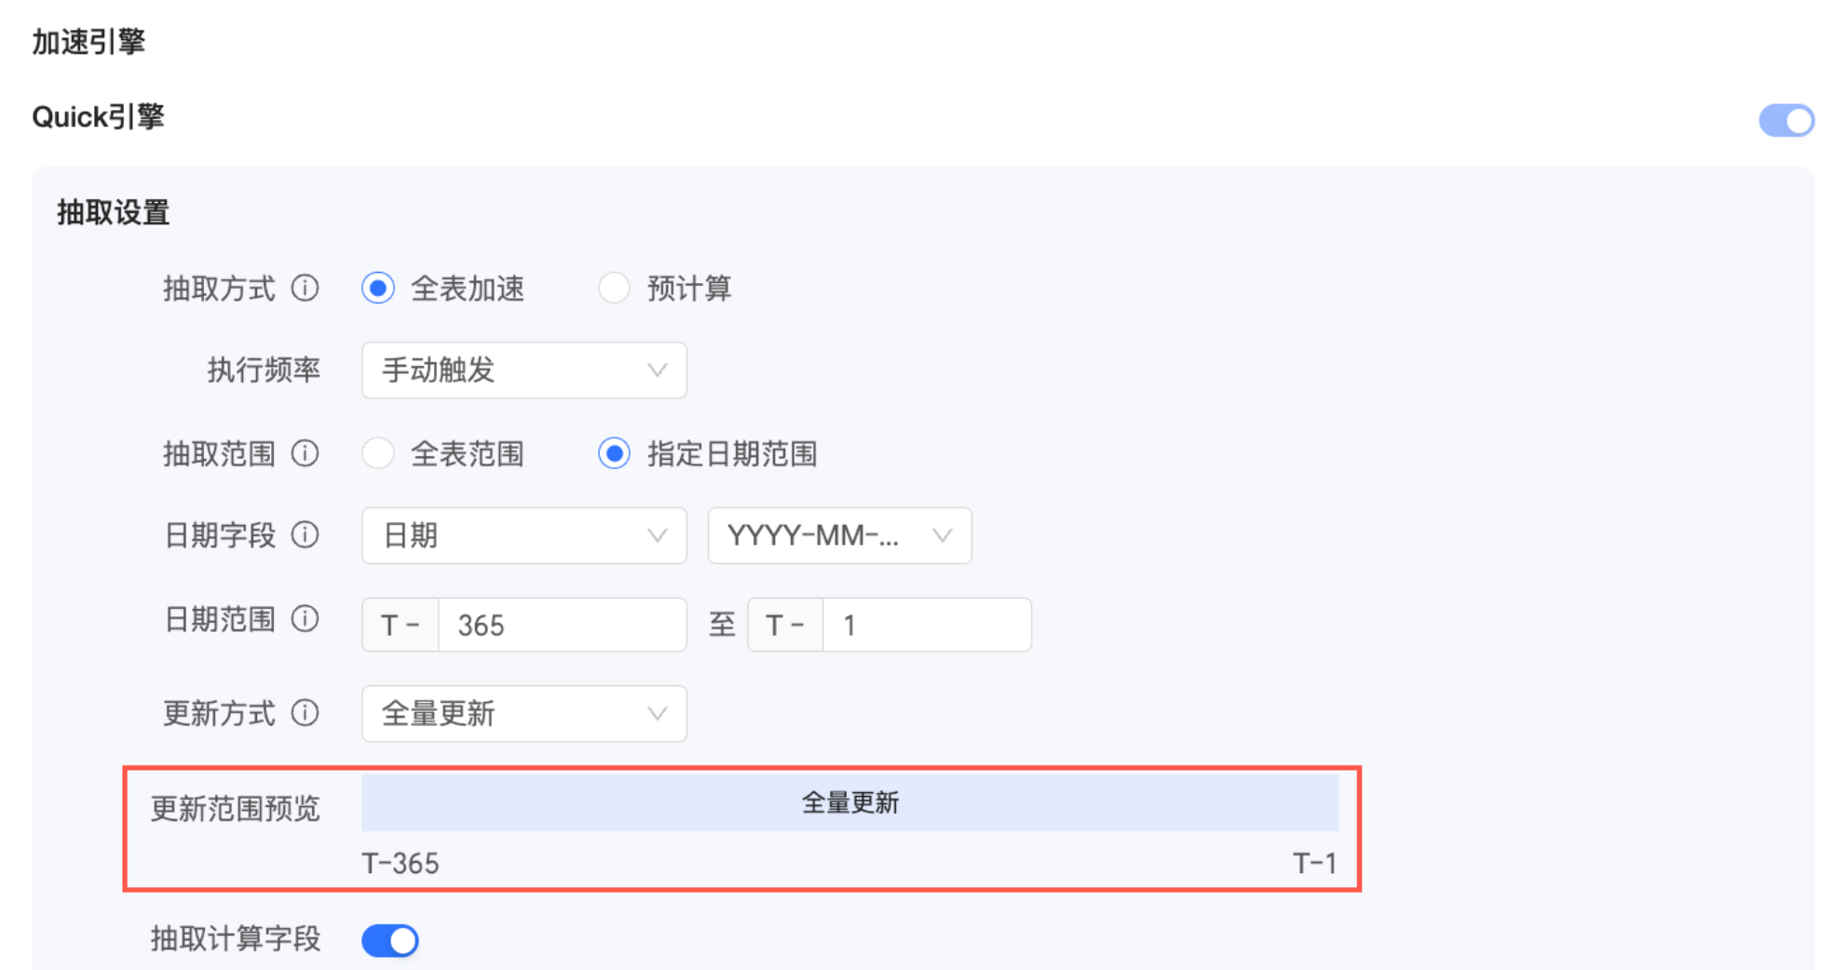The image size is (1835, 970).
Task: Click the 抽取设置 section heading
Action: [114, 212]
